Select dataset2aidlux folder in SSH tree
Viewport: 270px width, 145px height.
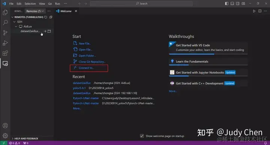pos(30,31)
